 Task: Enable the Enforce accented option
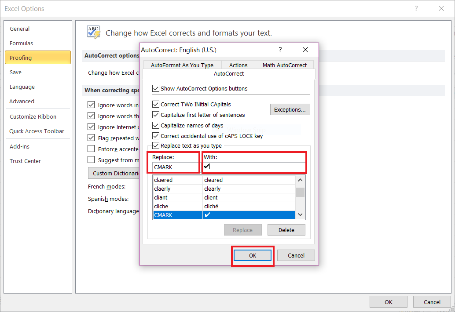tap(91, 149)
